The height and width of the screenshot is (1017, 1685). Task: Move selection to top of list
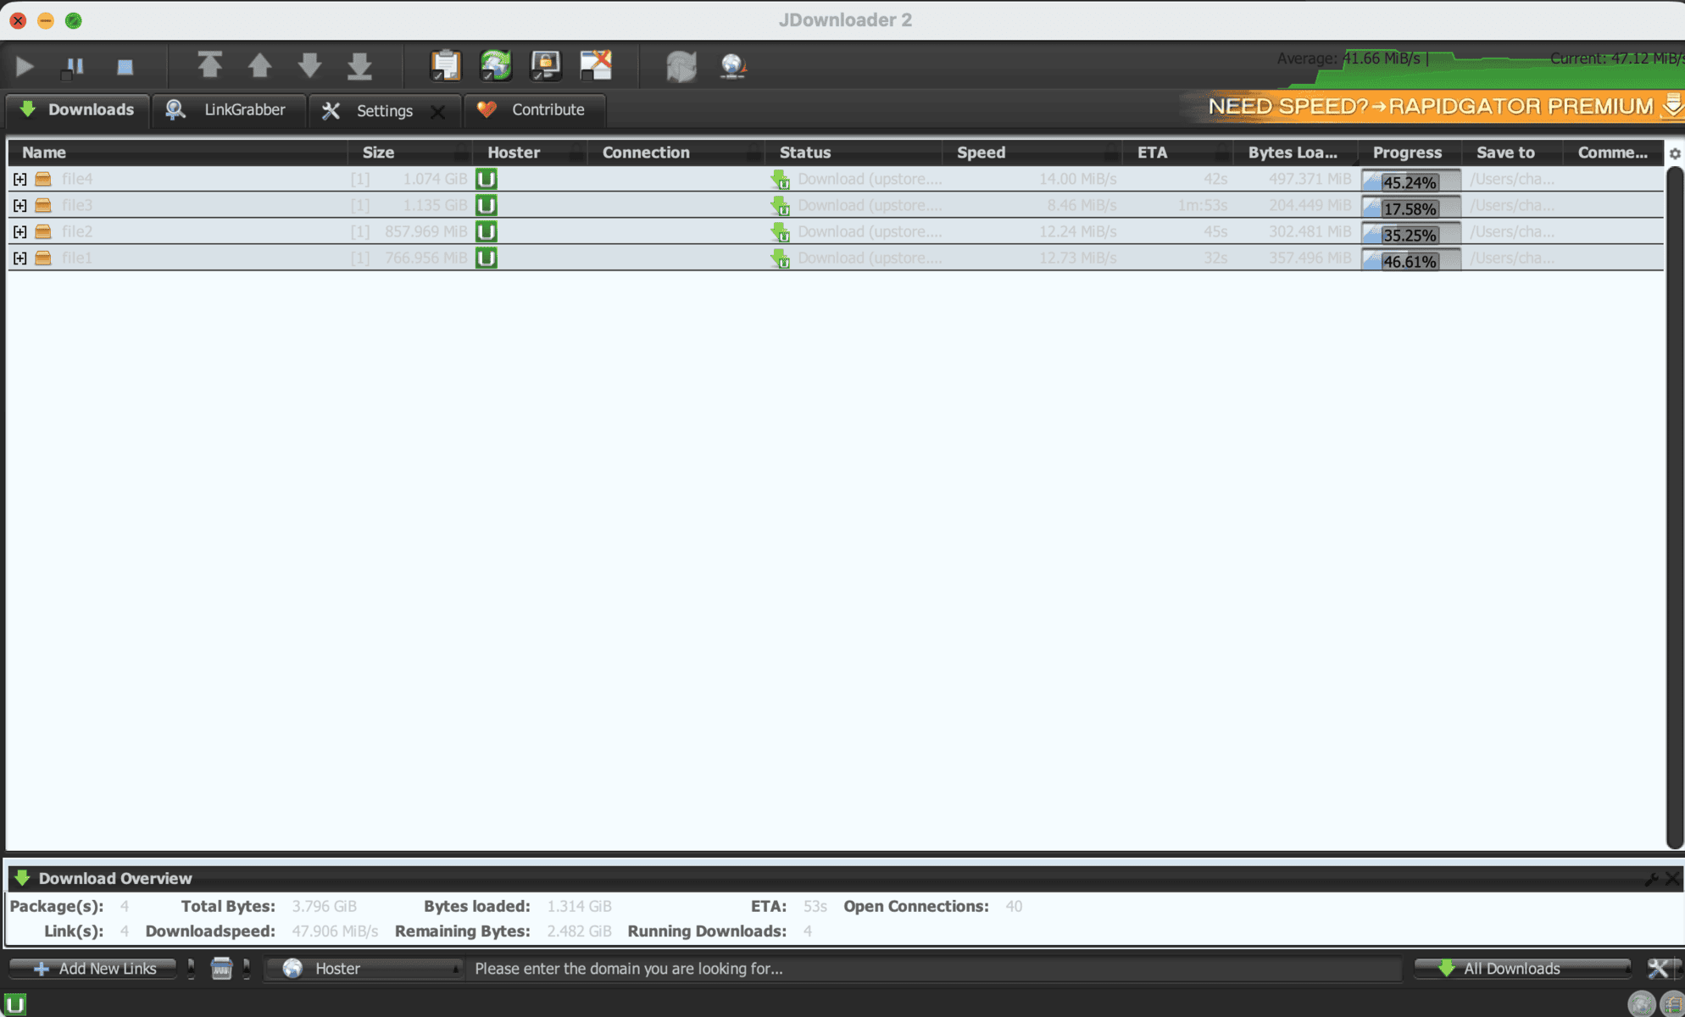click(209, 65)
